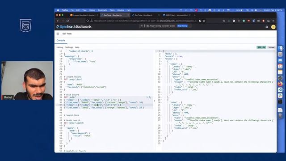The width and height of the screenshot is (286, 161).
Task: Open Firefox's hamburger application menu
Action: click(x=273, y=21)
